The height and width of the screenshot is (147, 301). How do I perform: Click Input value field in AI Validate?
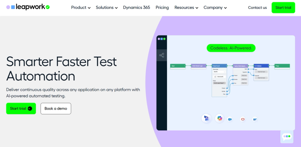click(x=261, y=72)
